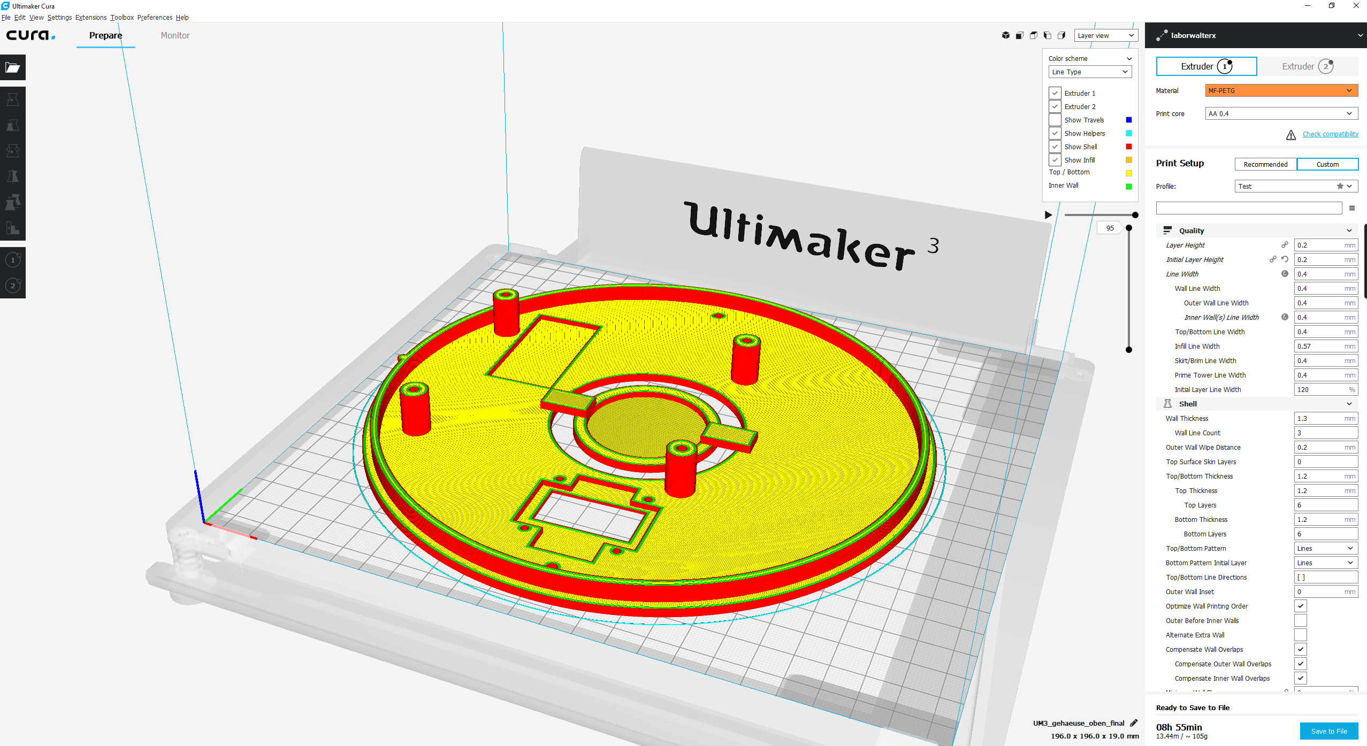
Task: Click the pencil icon to rename job
Action: click(1134, 723)
